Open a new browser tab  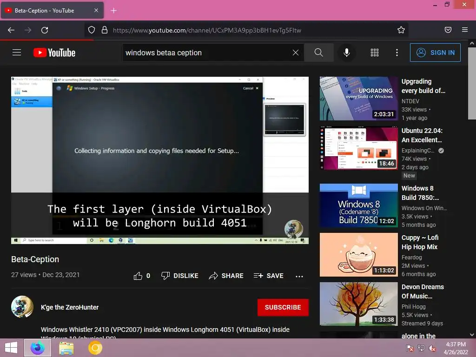tap(113, 11)
